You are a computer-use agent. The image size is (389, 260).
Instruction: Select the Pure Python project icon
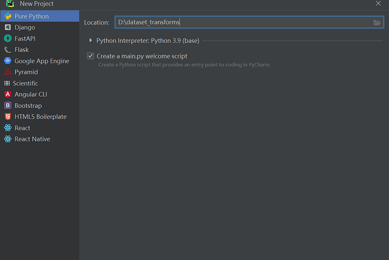coord(8,16)
